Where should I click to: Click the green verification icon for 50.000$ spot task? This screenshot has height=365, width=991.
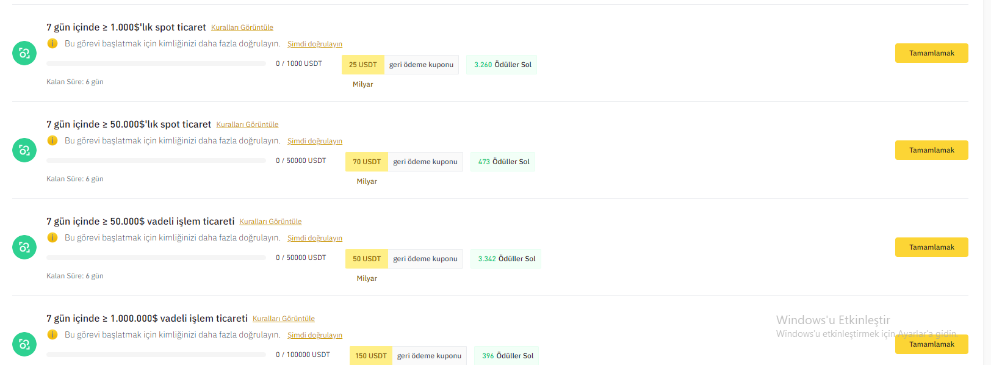point(24,150)
